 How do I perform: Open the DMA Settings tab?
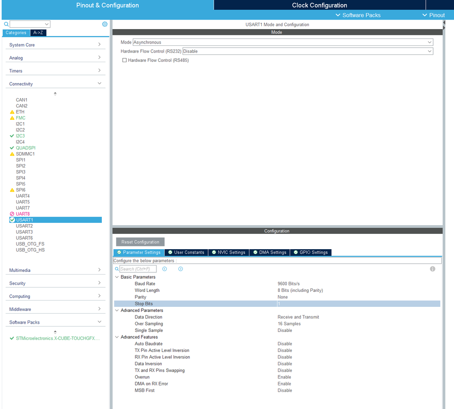click(x=269, y=252)
